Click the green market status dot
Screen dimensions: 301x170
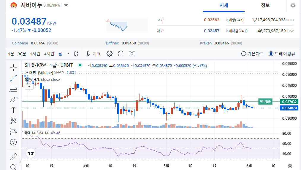80,65
